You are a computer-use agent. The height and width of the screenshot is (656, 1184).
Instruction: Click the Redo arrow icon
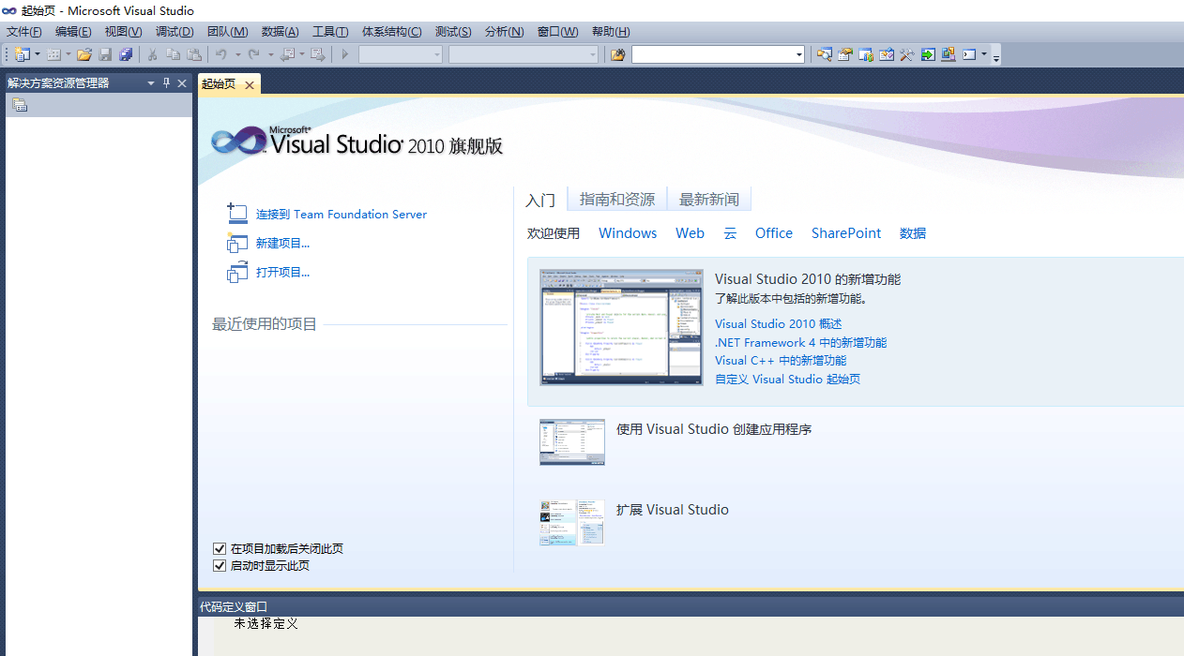pyautogui.click(x=253, y=54)
